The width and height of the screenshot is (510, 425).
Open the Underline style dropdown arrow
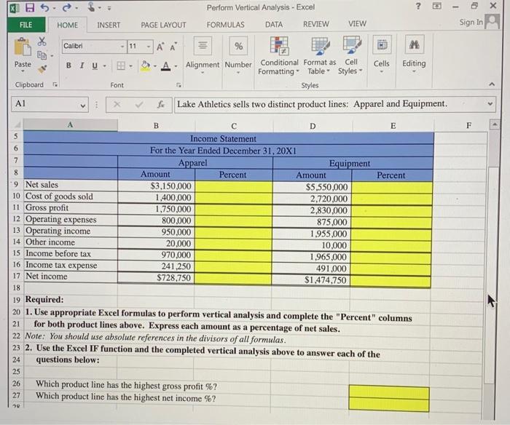click(104, 66)
